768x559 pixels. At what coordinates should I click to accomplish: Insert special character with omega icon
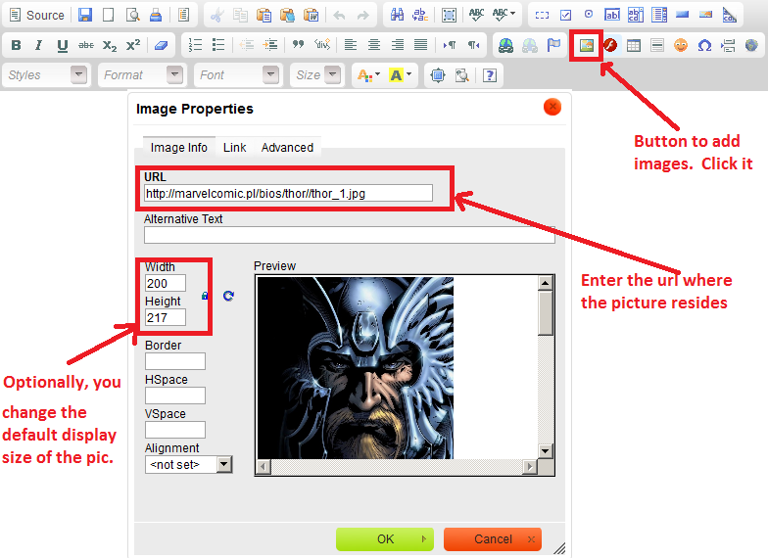704,45
